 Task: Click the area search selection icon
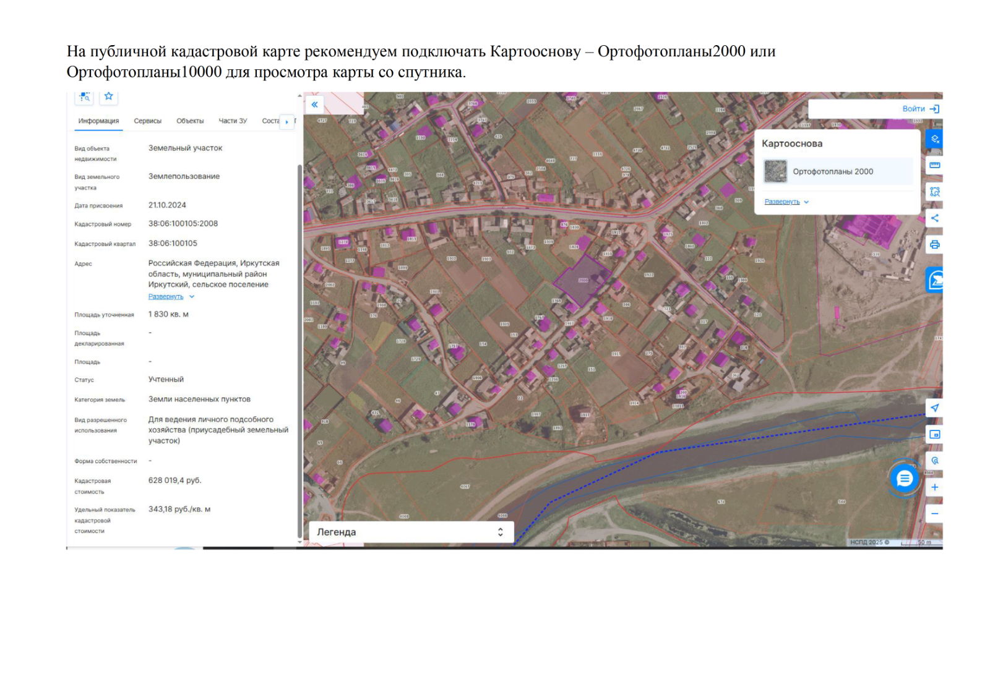point(934,192)
